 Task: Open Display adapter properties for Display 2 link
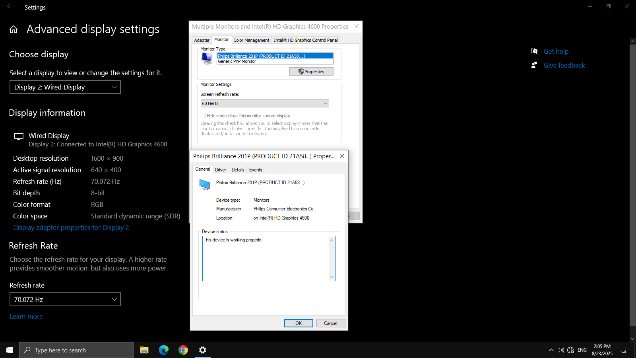tap(71, 228)
